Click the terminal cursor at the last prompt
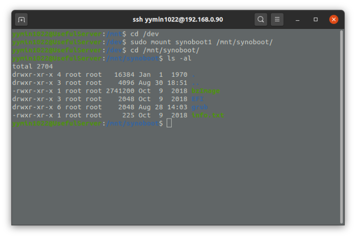 (x=169, y=124)
